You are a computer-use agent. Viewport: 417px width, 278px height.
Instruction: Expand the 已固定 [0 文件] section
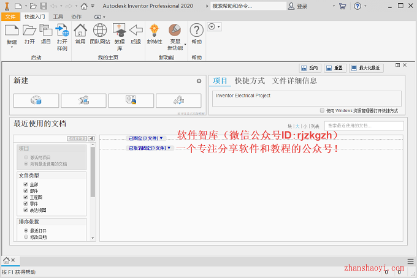pyautogui.click(x=146, y=138)
